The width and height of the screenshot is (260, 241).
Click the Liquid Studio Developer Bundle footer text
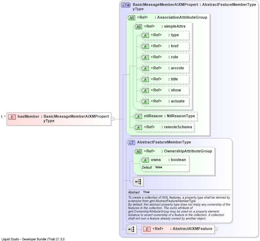click(x=33, y=239)
